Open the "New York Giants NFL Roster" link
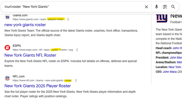The width and height of the screenshot is (182, 105). (x=30, y=55)
